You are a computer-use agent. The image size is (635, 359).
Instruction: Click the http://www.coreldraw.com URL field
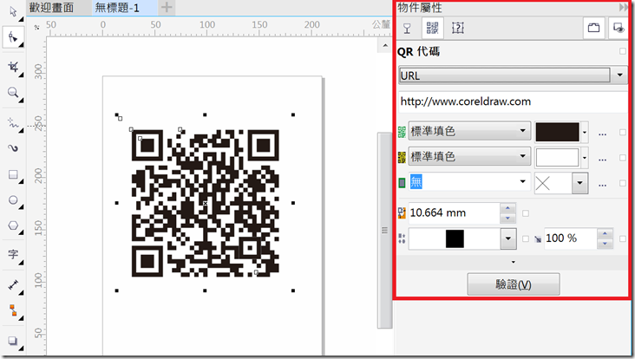coord(513,101)
